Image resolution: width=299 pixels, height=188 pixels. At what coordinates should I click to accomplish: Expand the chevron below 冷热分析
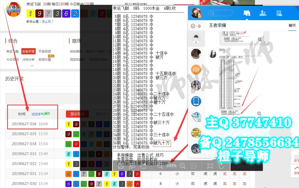tap(32, 66)
